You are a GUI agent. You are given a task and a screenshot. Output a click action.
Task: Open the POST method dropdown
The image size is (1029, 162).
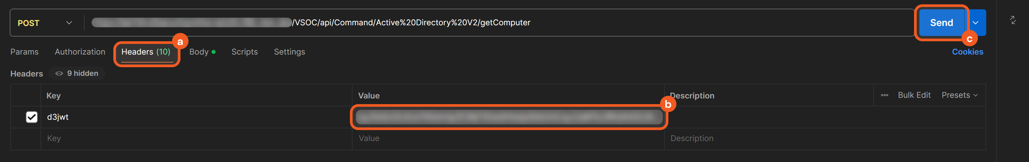(45, 23)
